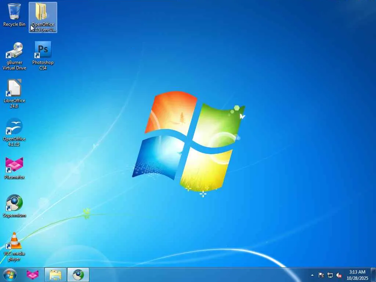Image resolution: width=376 pixels, height=282 pixels.
Task: Select the VLC media player shortcut
Action: [x=14, y=247]
